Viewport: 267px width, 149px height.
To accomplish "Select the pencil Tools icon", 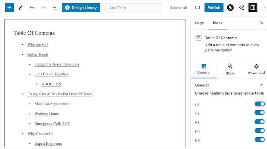I will 20,8.
